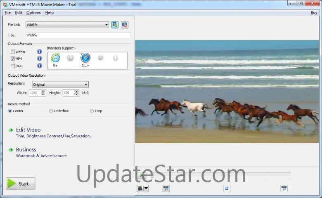The width and height of the screenshot is (322, 198).
Task: Open the Options menu
Action: [x=33, y=12]
